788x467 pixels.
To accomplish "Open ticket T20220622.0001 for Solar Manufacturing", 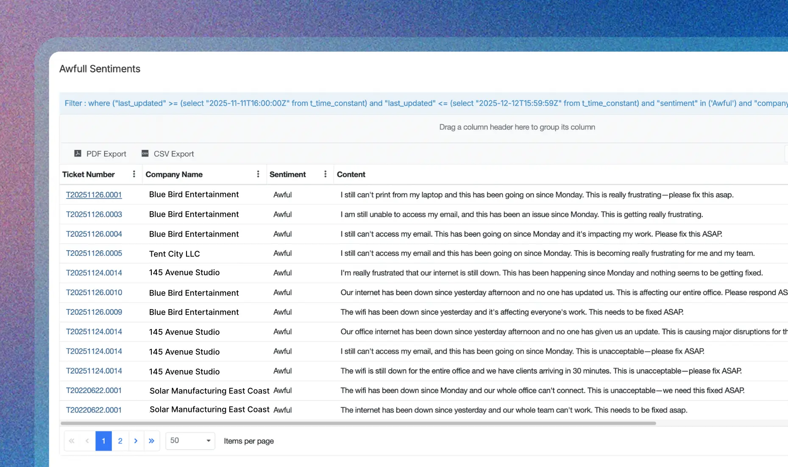I will [94, 390].
